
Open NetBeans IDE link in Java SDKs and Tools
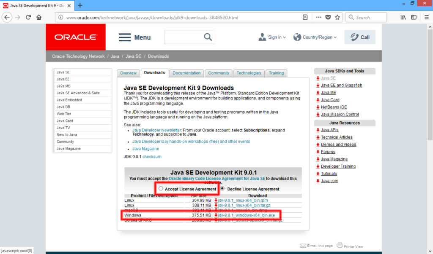click(334, 107)
